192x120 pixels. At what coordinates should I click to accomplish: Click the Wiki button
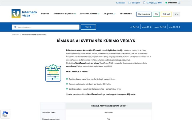[156, 14]
